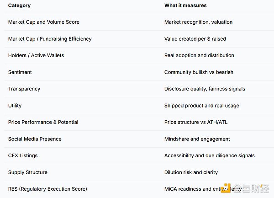The image size is (274, 198).
Task: Click the Value created per $ raised text
Action: [x=195, y=39]
